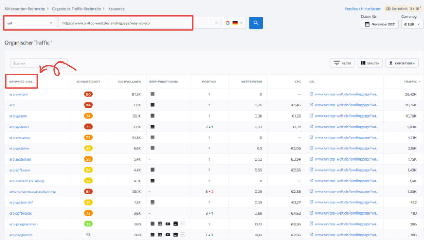This screenshot has width=424, height=240.
Task: Open external link icon in erp-system row
Action: pyautogui.click(x=311, y=94)
